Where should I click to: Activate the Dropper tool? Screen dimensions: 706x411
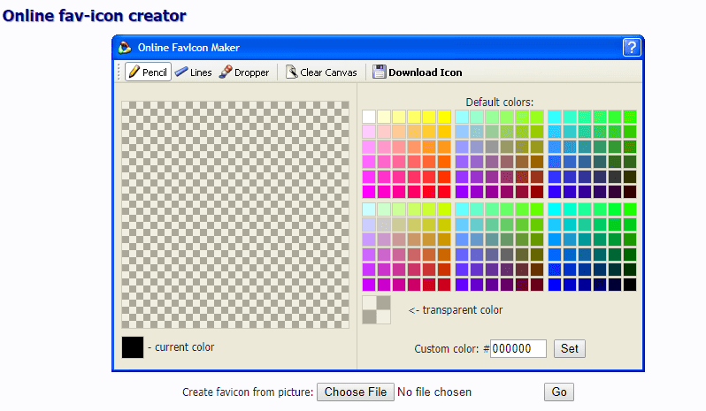pyautogui.click(x=244, y=72)
